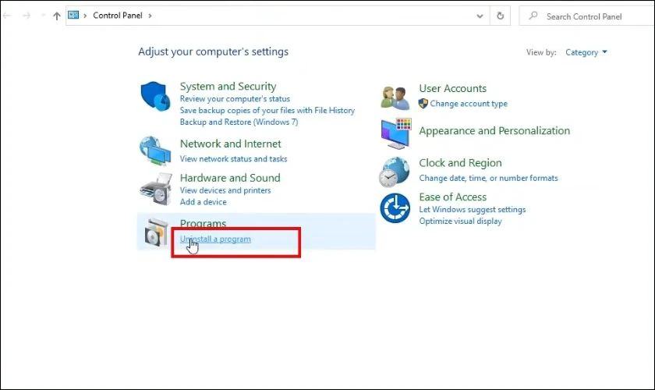Screen dimensions: 655x390
Task: Expand chevron before Control Panel breadcrumb
Action: [85, 16]
